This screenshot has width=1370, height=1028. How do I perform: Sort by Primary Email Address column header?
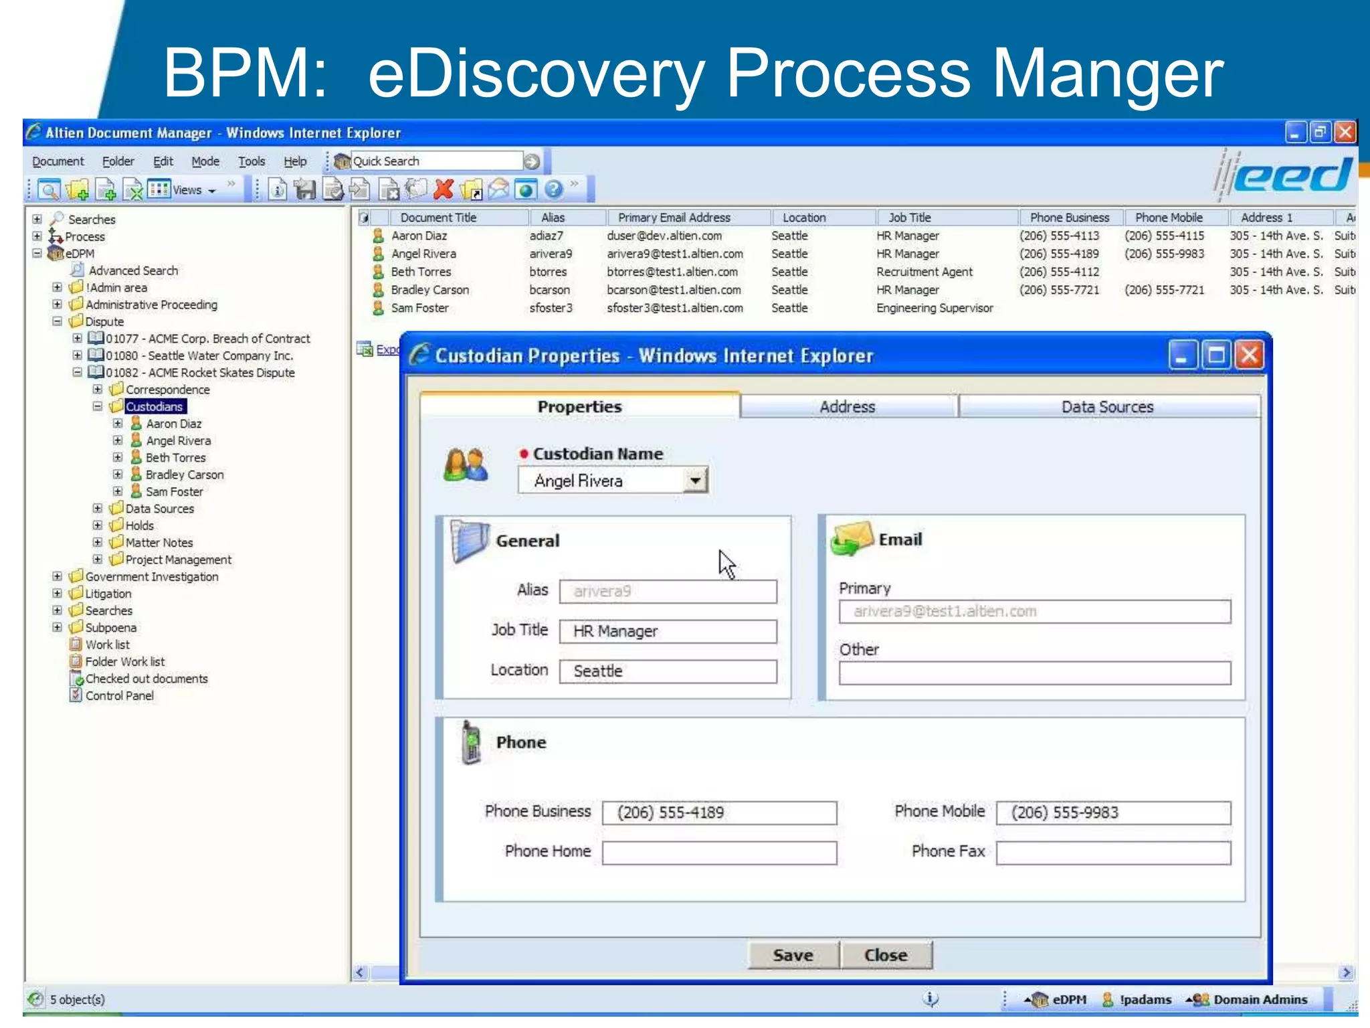[689, 218]
